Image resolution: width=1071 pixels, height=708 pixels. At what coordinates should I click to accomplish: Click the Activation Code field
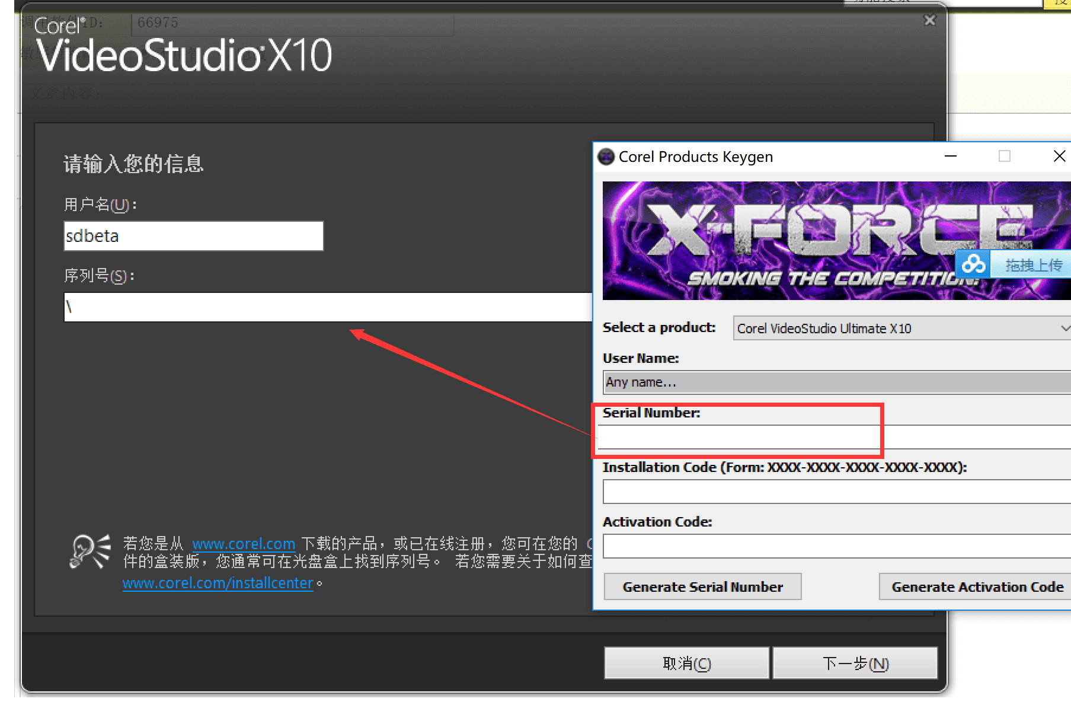837,546
